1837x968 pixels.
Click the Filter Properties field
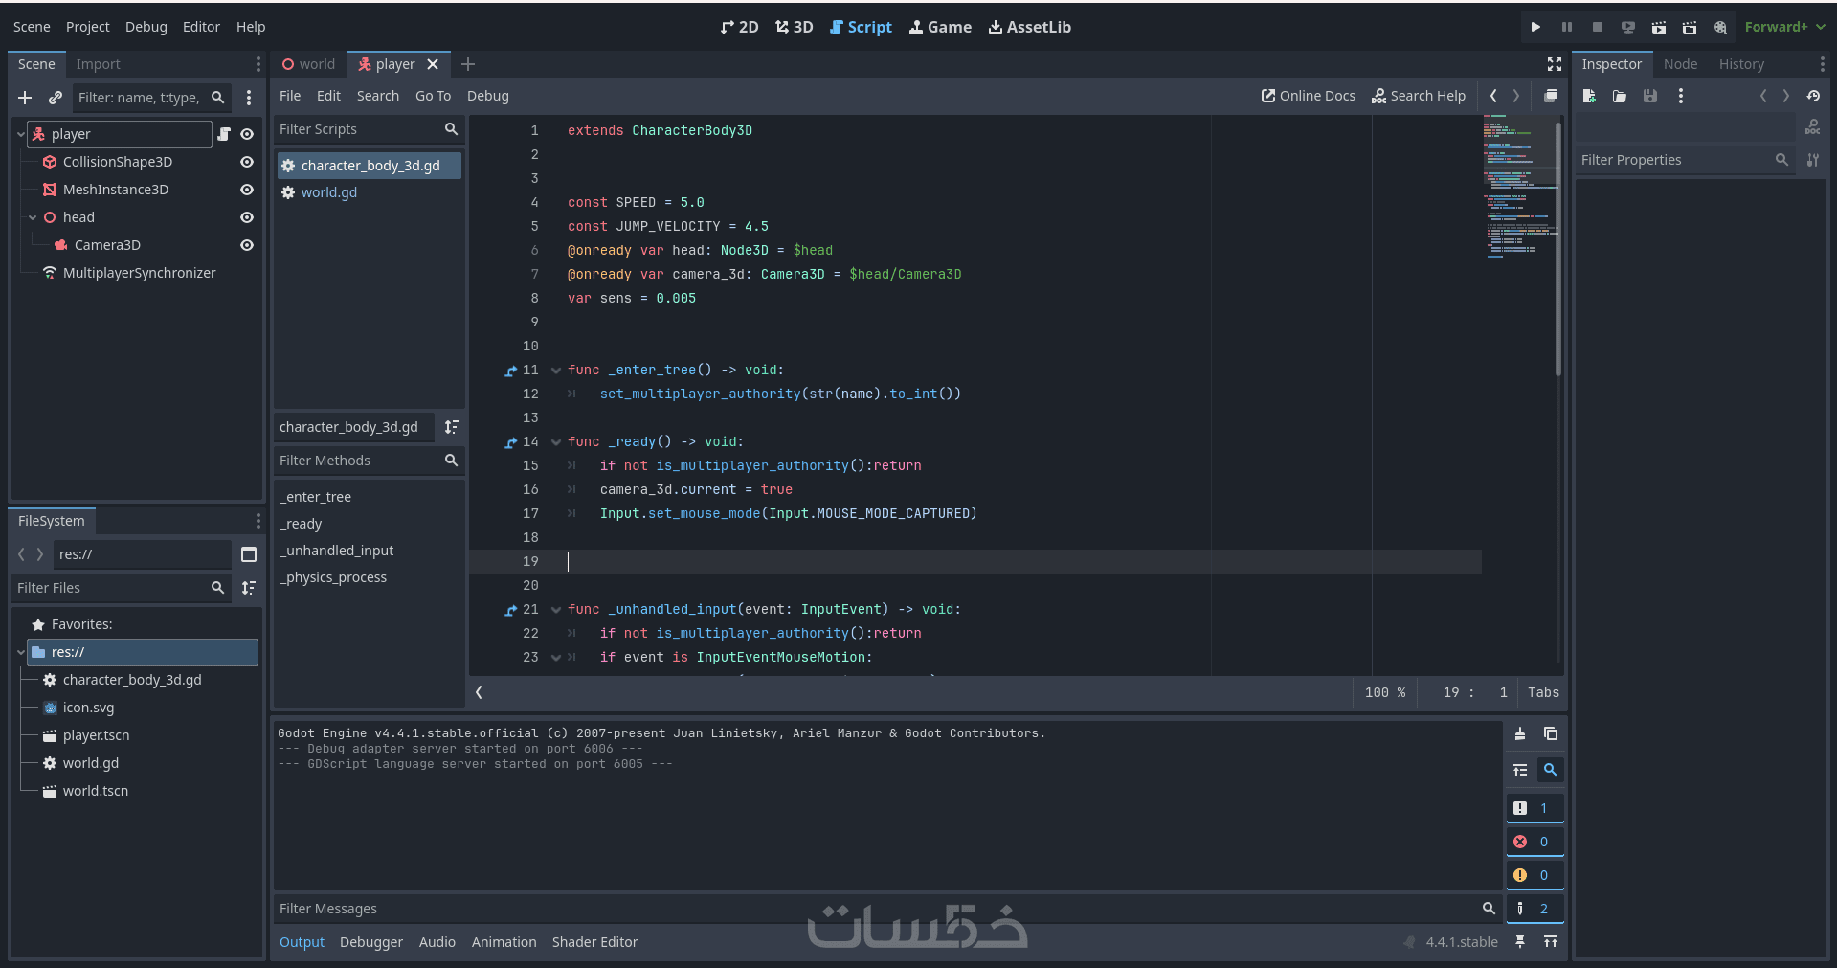(x=1685, y=160)
